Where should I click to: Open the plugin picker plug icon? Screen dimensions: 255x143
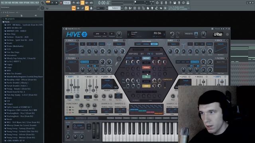point(152,8)
